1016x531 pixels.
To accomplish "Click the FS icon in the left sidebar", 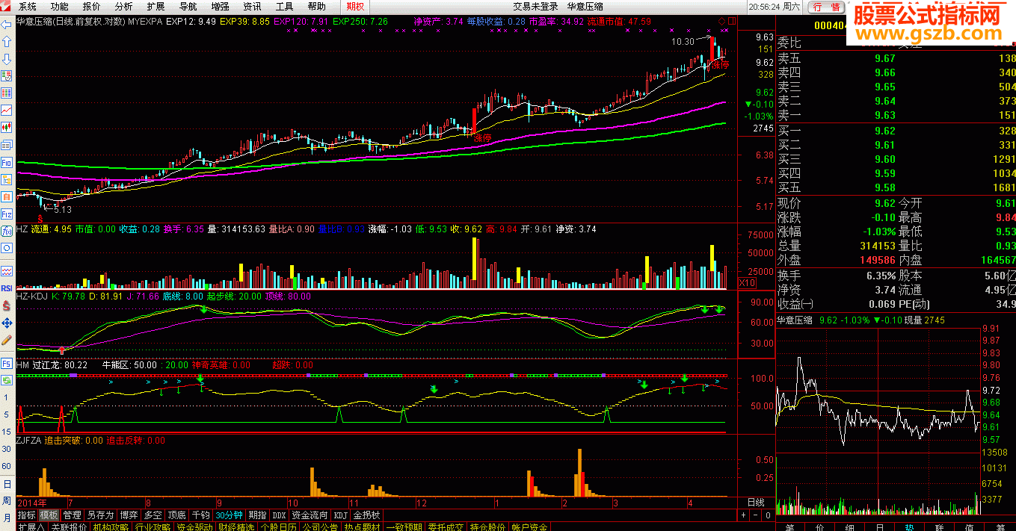I will (7, 364).
